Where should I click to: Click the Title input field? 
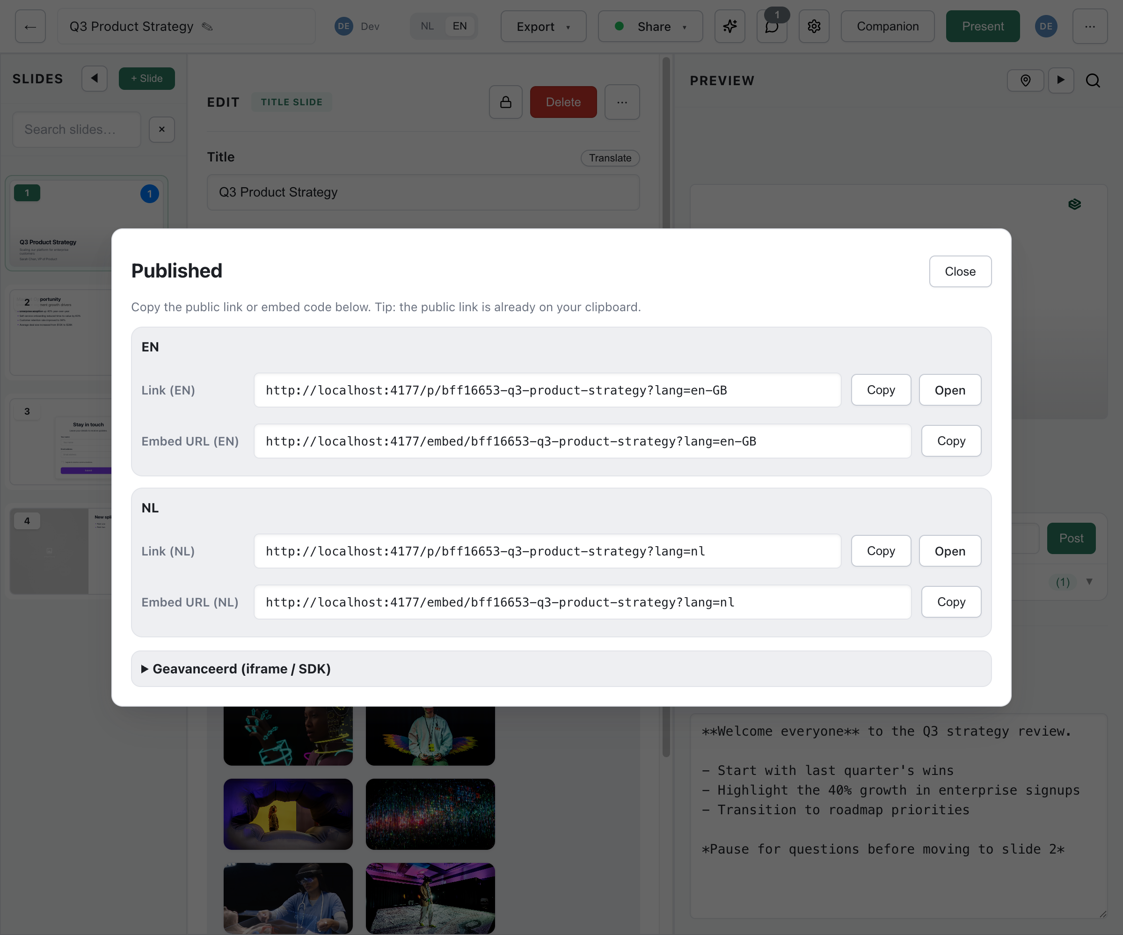423,192
